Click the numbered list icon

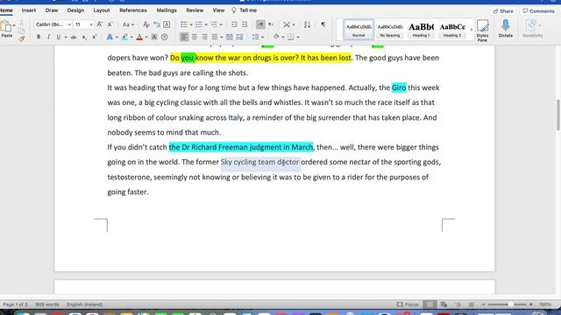(x=199, y=24)
